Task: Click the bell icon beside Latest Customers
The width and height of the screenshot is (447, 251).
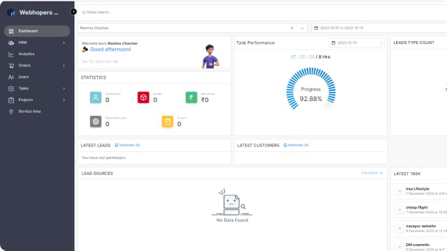Action: pyautogui.click(x=286, y=145)
